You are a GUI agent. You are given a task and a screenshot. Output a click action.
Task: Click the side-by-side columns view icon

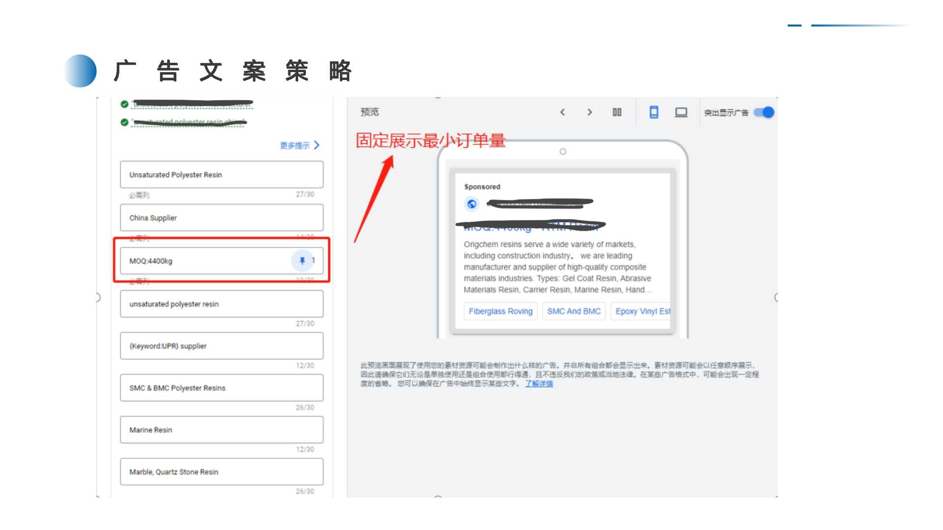(x=617, y=112)
